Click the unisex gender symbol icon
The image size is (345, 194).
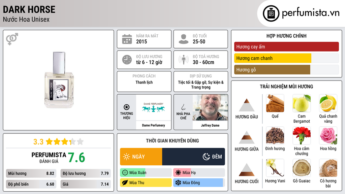(12, 39)
